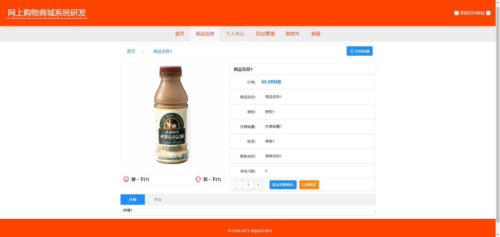Screen dimensions: 500x237
Task: Add the product to shopping cart
Action: 283,185
